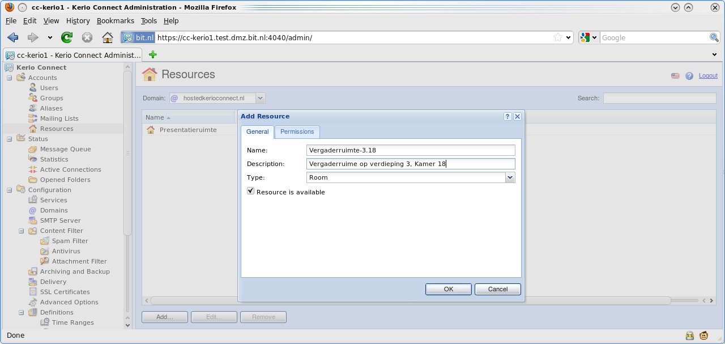Switch to the Permissions tab

pyautogui.click(x=297, y=131)
